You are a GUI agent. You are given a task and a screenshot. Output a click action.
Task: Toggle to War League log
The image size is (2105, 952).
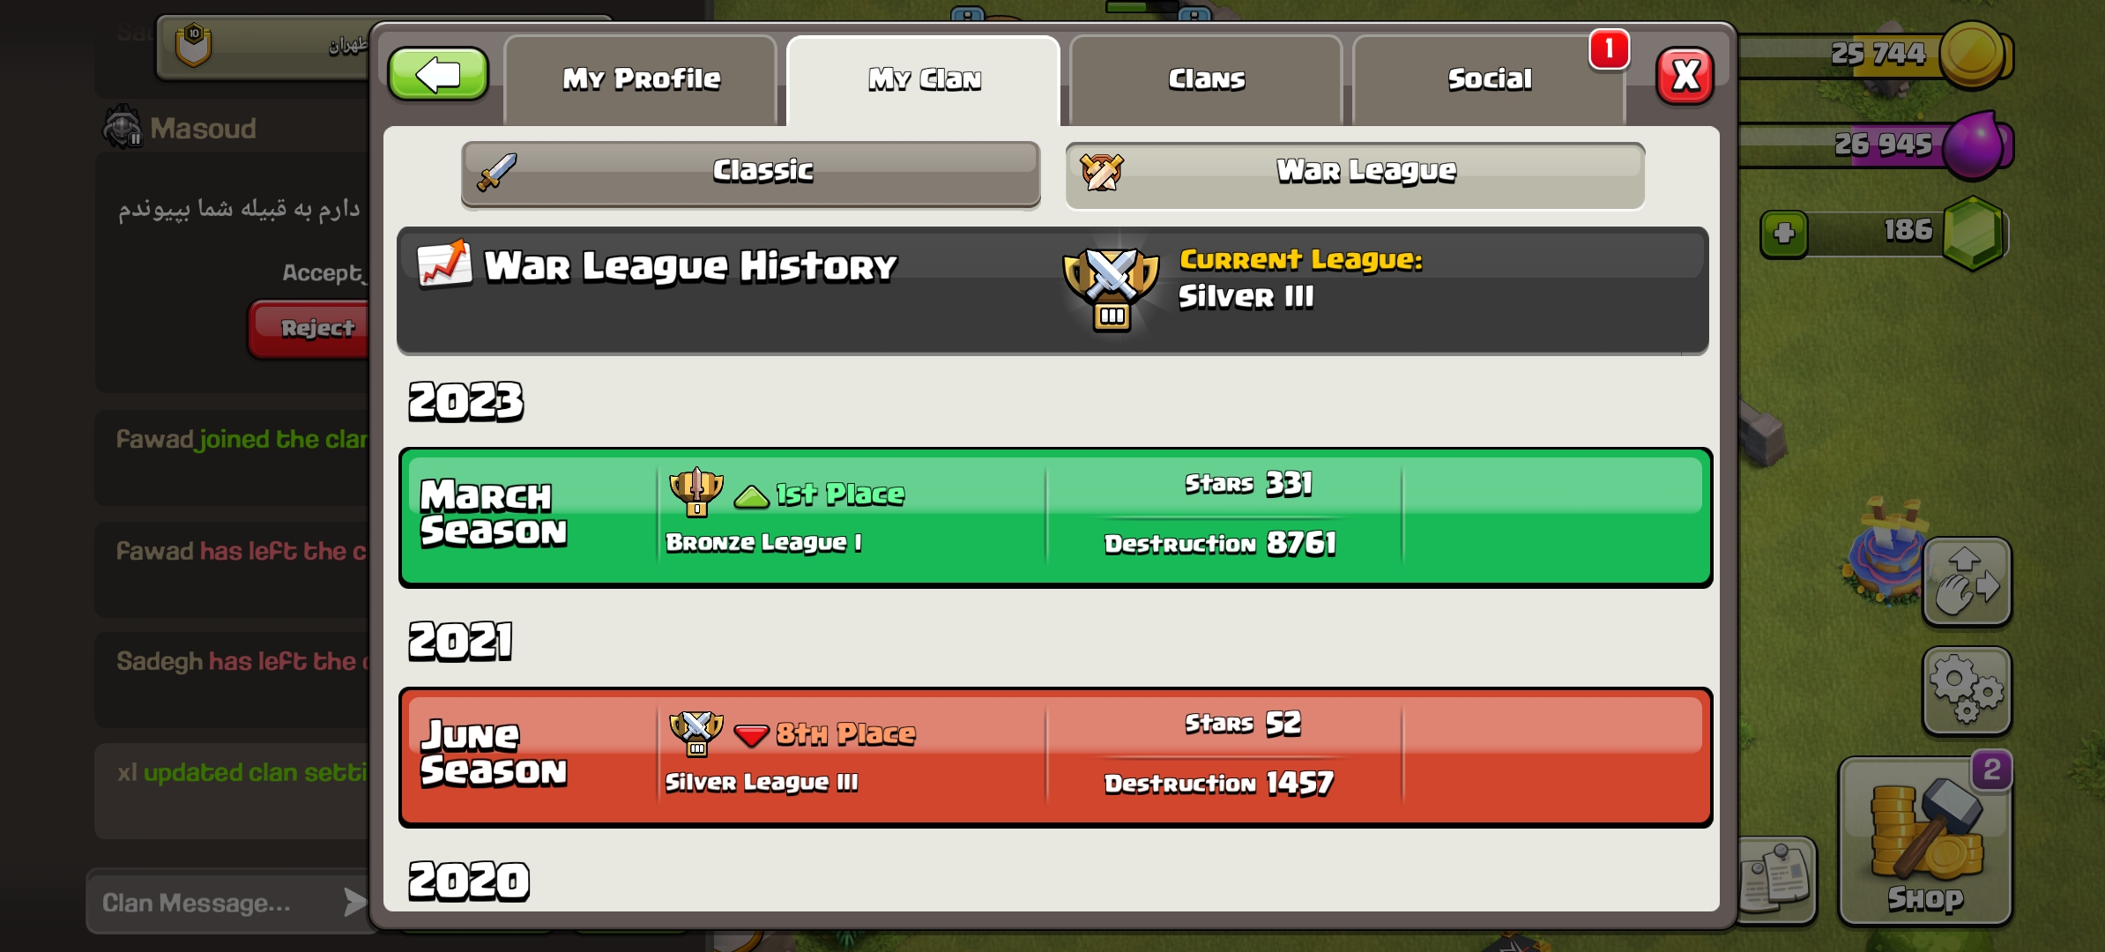click(x=1356, y=175)
